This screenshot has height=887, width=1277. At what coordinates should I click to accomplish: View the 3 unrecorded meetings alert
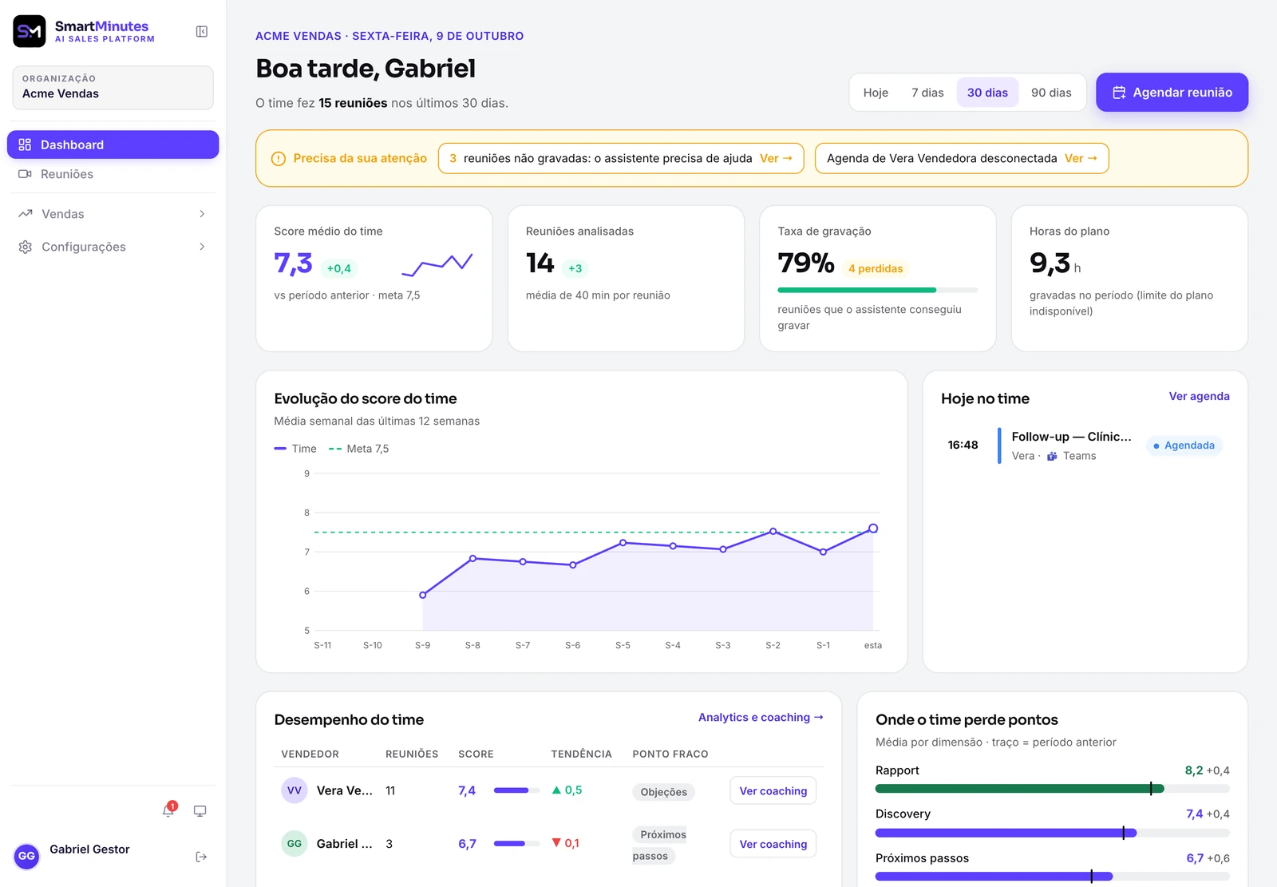621,158
